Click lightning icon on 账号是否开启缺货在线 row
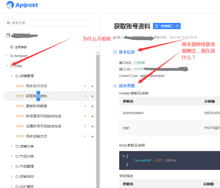 tap(85, 116)
